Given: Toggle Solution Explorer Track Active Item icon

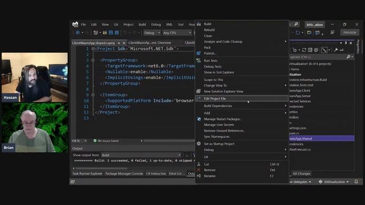Looking at the screenshot, I should click(x=325, y=50).
